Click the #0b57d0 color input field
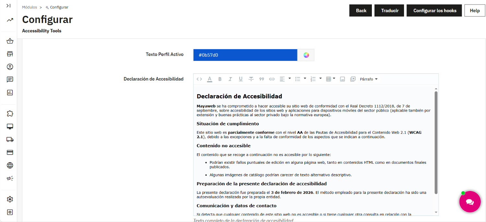Screen dimensions: 486x222 click(x=245, y=55)
